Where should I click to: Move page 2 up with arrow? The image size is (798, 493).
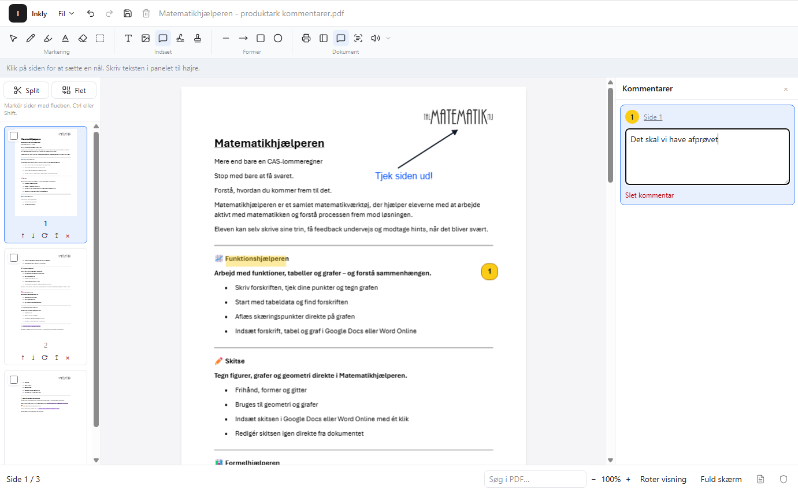click(x=23, y=358)
